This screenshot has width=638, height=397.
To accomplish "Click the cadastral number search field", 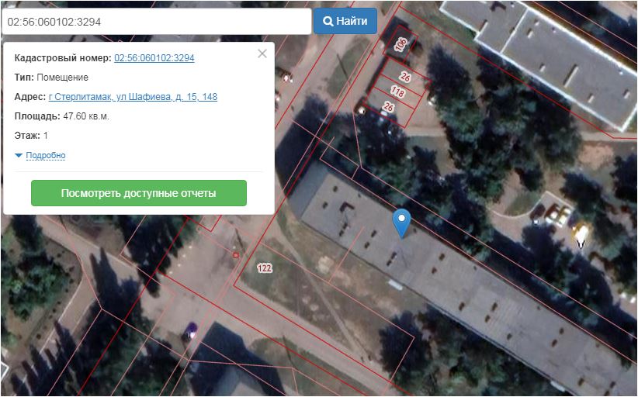I will [155, 22].
